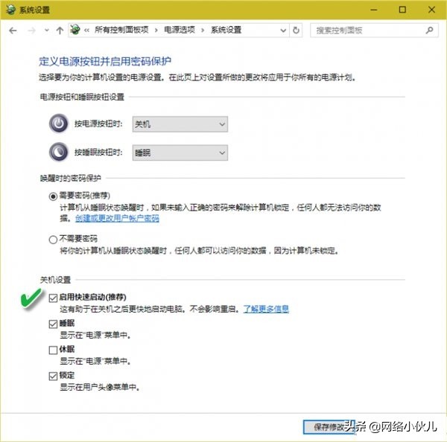
Task: Click the power button icon
Action: (59, 124)
